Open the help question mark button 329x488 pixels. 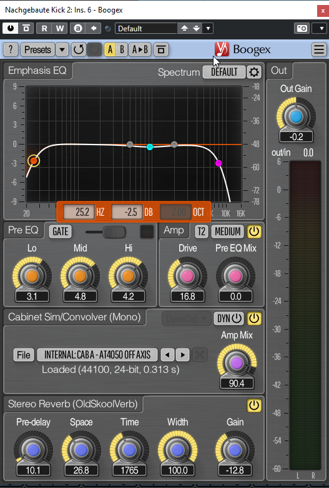pos(11,49)
